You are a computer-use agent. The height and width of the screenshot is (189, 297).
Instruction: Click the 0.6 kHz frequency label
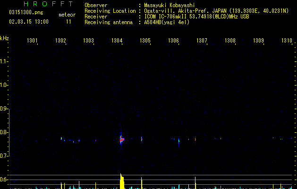pyautogui.click(x=4, y=180)
